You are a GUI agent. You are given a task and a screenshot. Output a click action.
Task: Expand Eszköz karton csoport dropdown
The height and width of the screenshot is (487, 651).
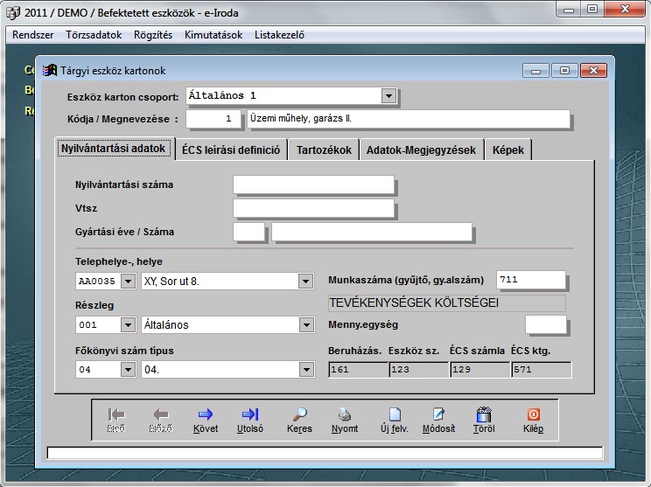click(x=388, y=95)
